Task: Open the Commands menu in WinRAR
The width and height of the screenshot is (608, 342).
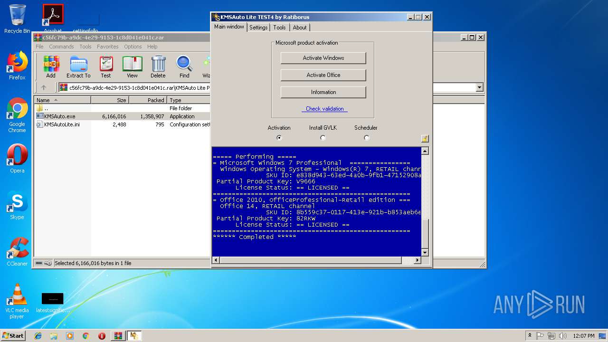Action: click(x=61, y=47)
